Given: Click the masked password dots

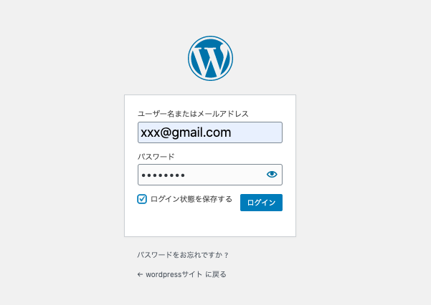Looking at the screenshot, I should [163, 175].
